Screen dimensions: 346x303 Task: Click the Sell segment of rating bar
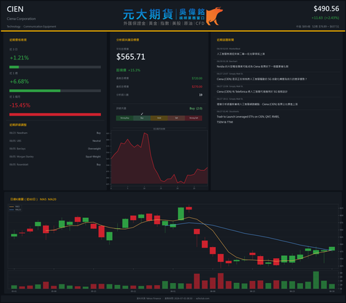point(176,118)
